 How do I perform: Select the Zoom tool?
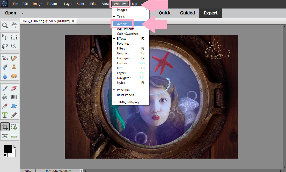point(5,25)
